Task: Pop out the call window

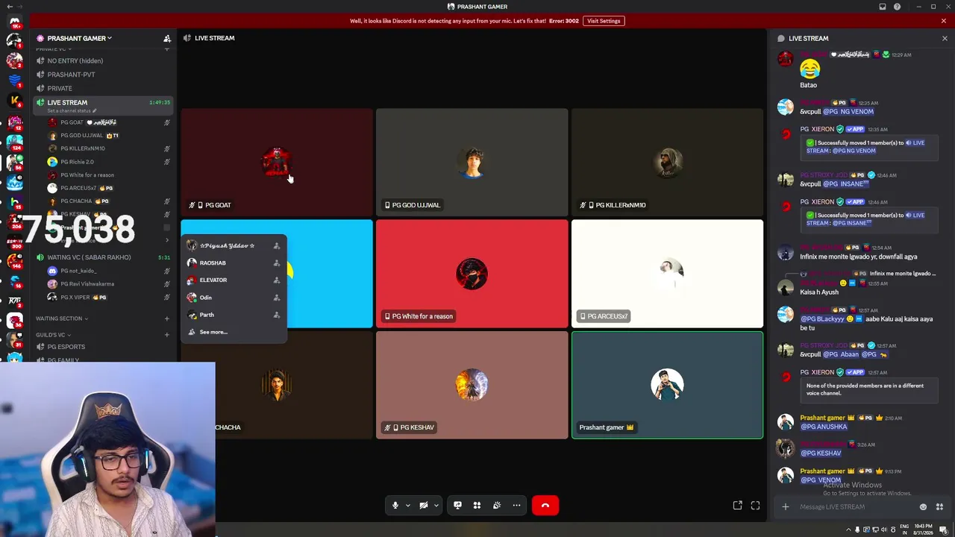Action: (737, 506)
